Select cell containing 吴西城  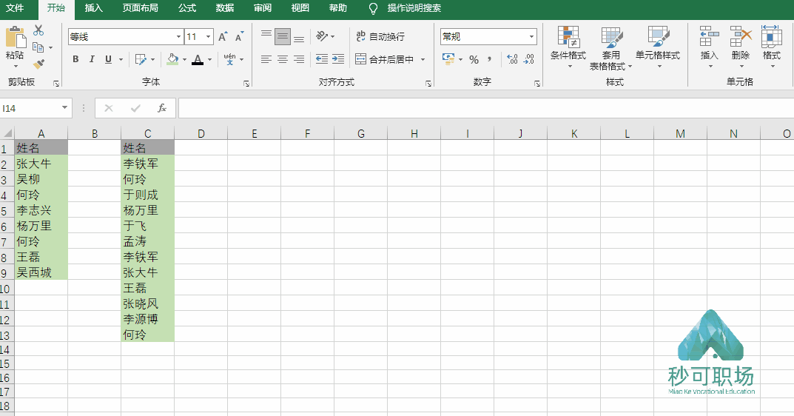(41, 272)
